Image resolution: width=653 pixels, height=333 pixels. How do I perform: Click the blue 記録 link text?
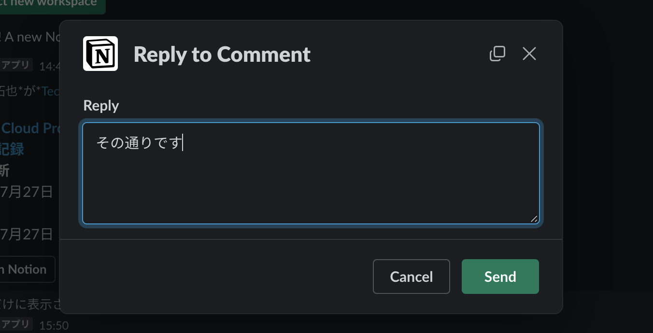pos(12,149)
